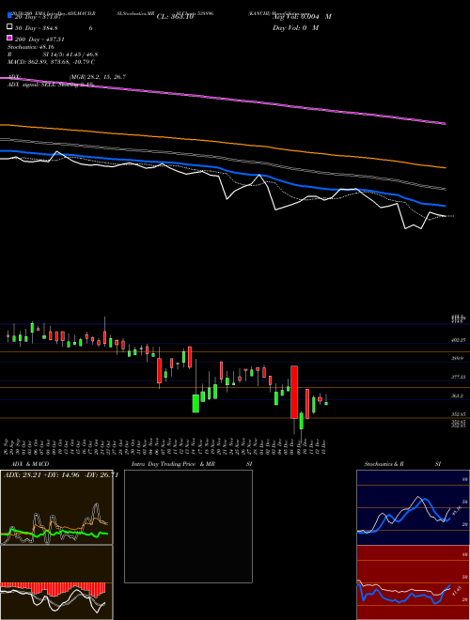Screen dimensions: 470x620
Task: Click the ADX indicator chart panel
Action: 56,507
